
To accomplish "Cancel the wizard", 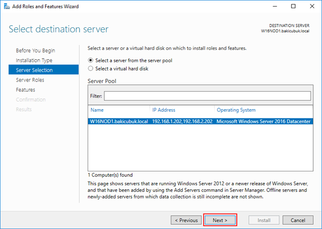I will pyautogui.click(x=298, y=220).
